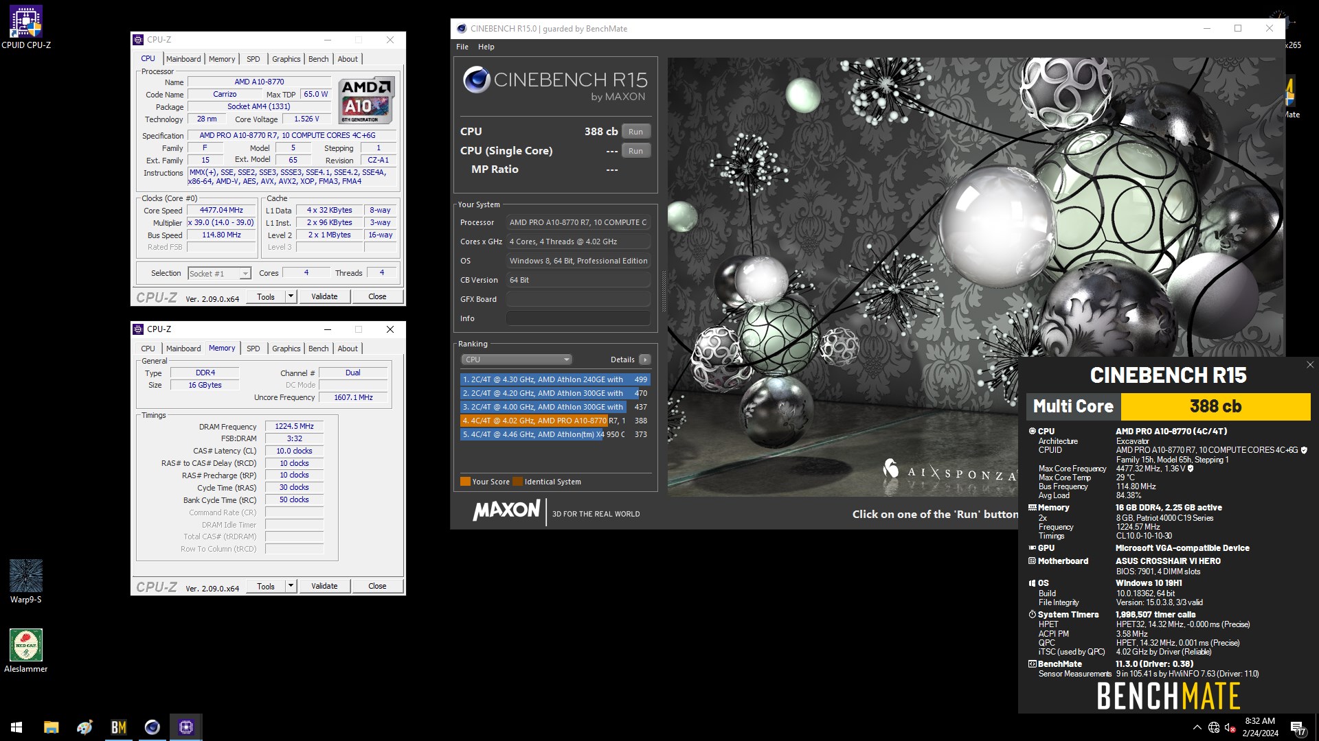Click the Cinebench title bar app icon

(462, 29)
